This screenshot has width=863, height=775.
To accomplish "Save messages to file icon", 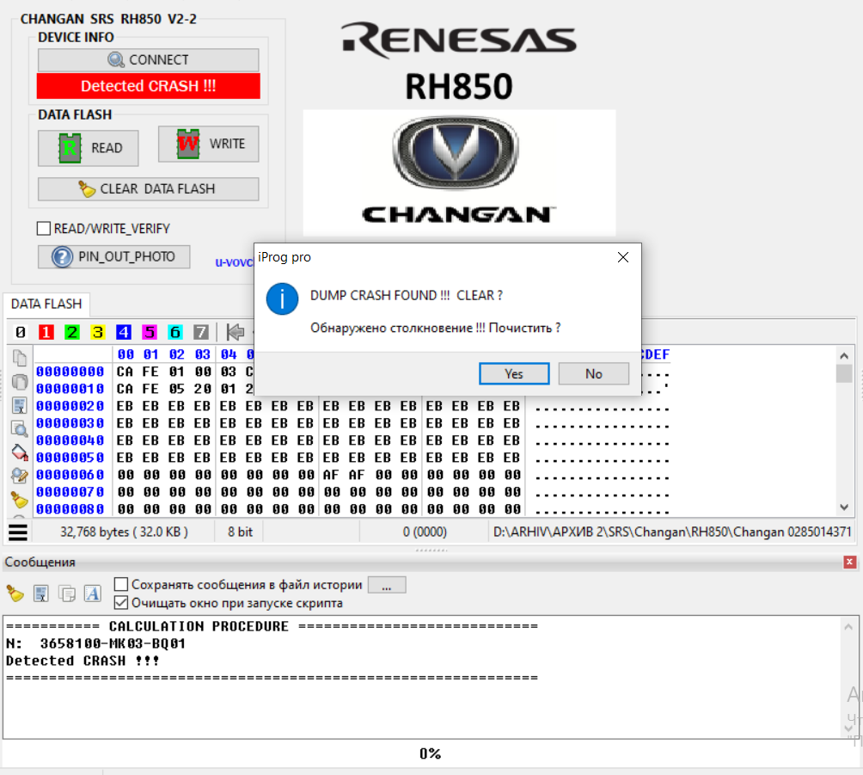I will coord(40,594).
